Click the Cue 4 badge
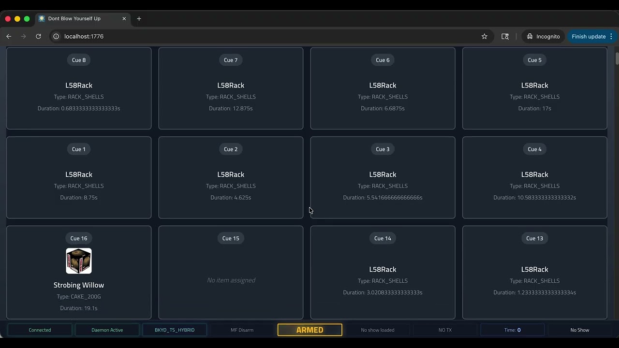Screen dimensions: 619x348 (534, 149)
